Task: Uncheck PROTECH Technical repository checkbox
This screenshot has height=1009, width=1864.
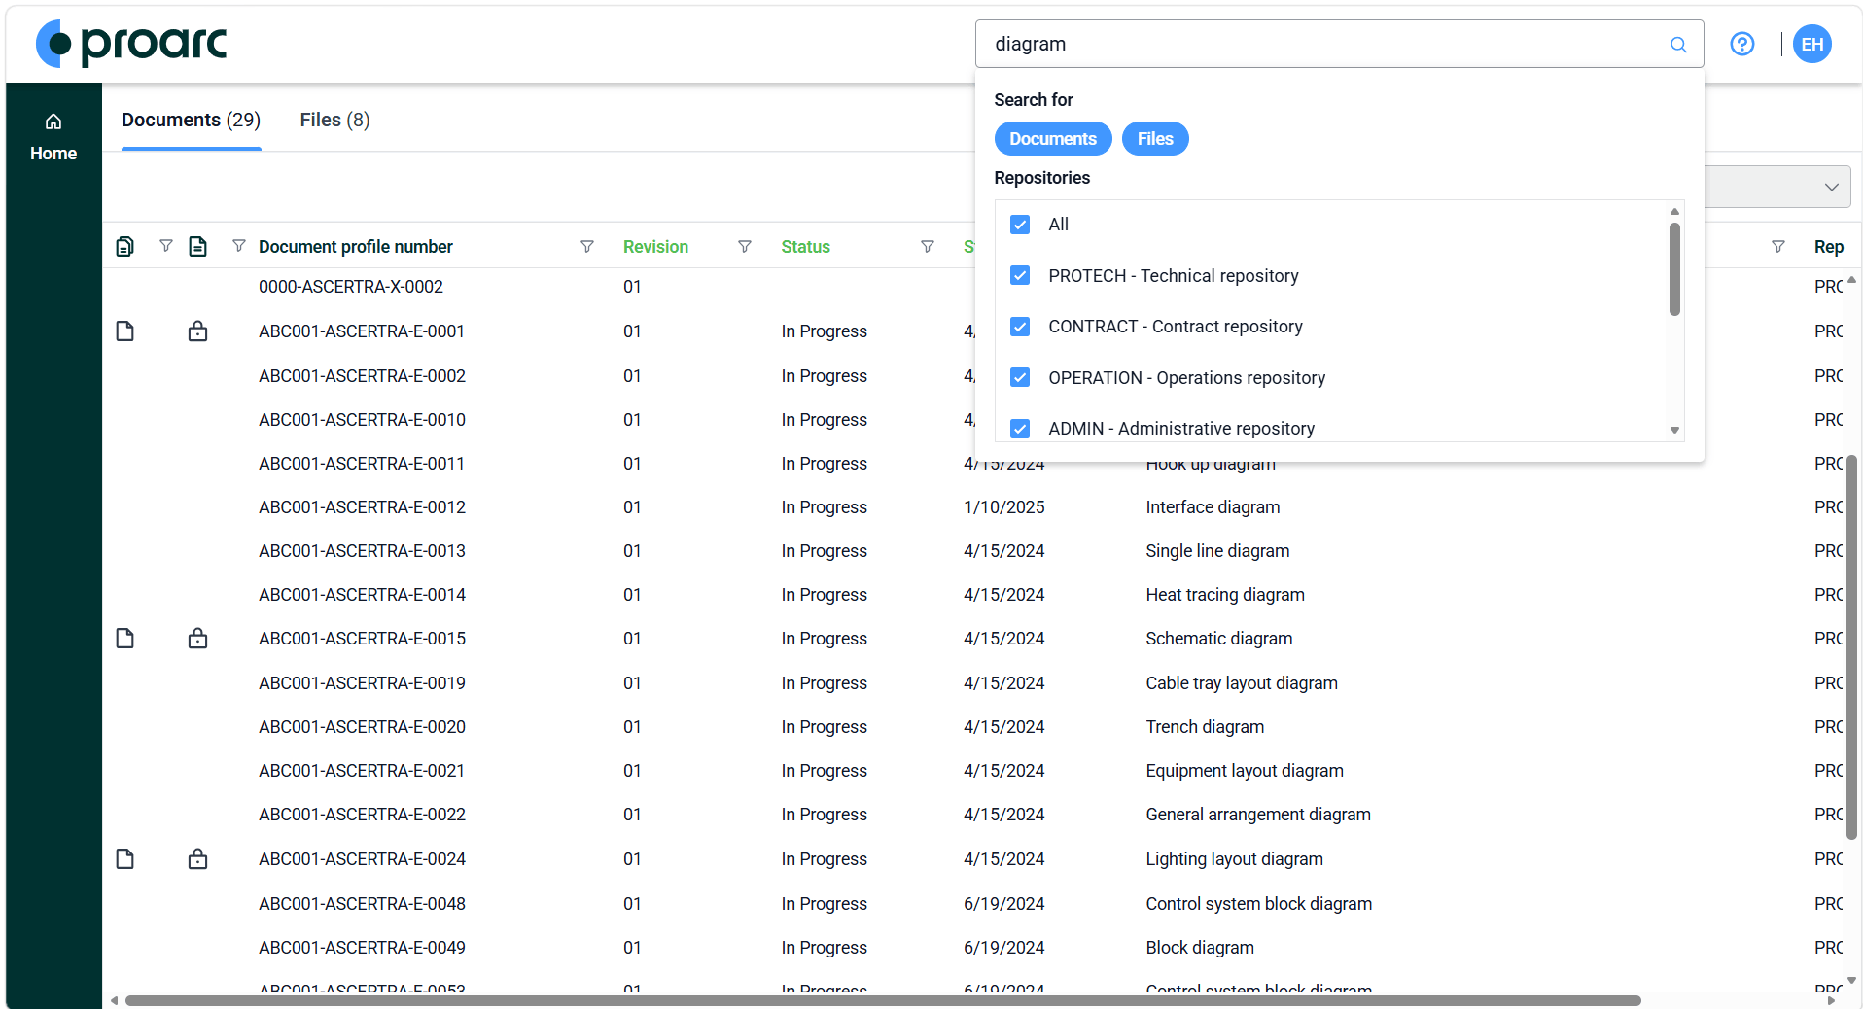Action: pos(1020,276)
